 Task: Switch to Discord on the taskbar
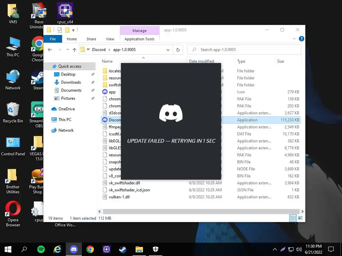click(x=74, y=249)
